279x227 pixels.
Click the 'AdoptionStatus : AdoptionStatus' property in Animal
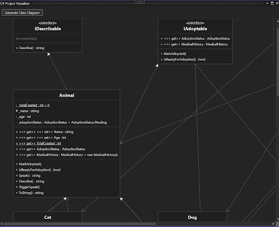51,149
